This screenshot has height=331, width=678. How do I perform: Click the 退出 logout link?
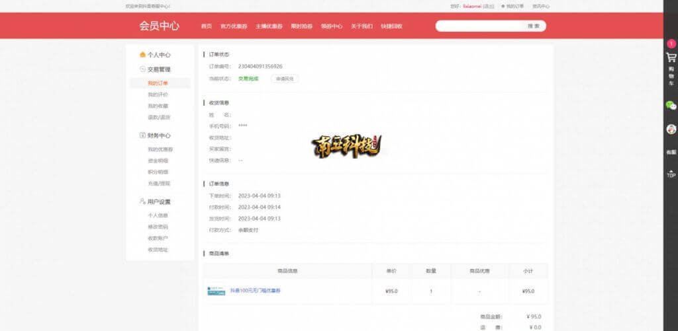click(488, 6)
